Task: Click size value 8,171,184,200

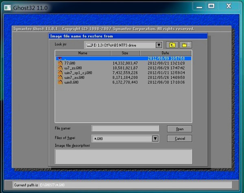Action: pos(125,78)
